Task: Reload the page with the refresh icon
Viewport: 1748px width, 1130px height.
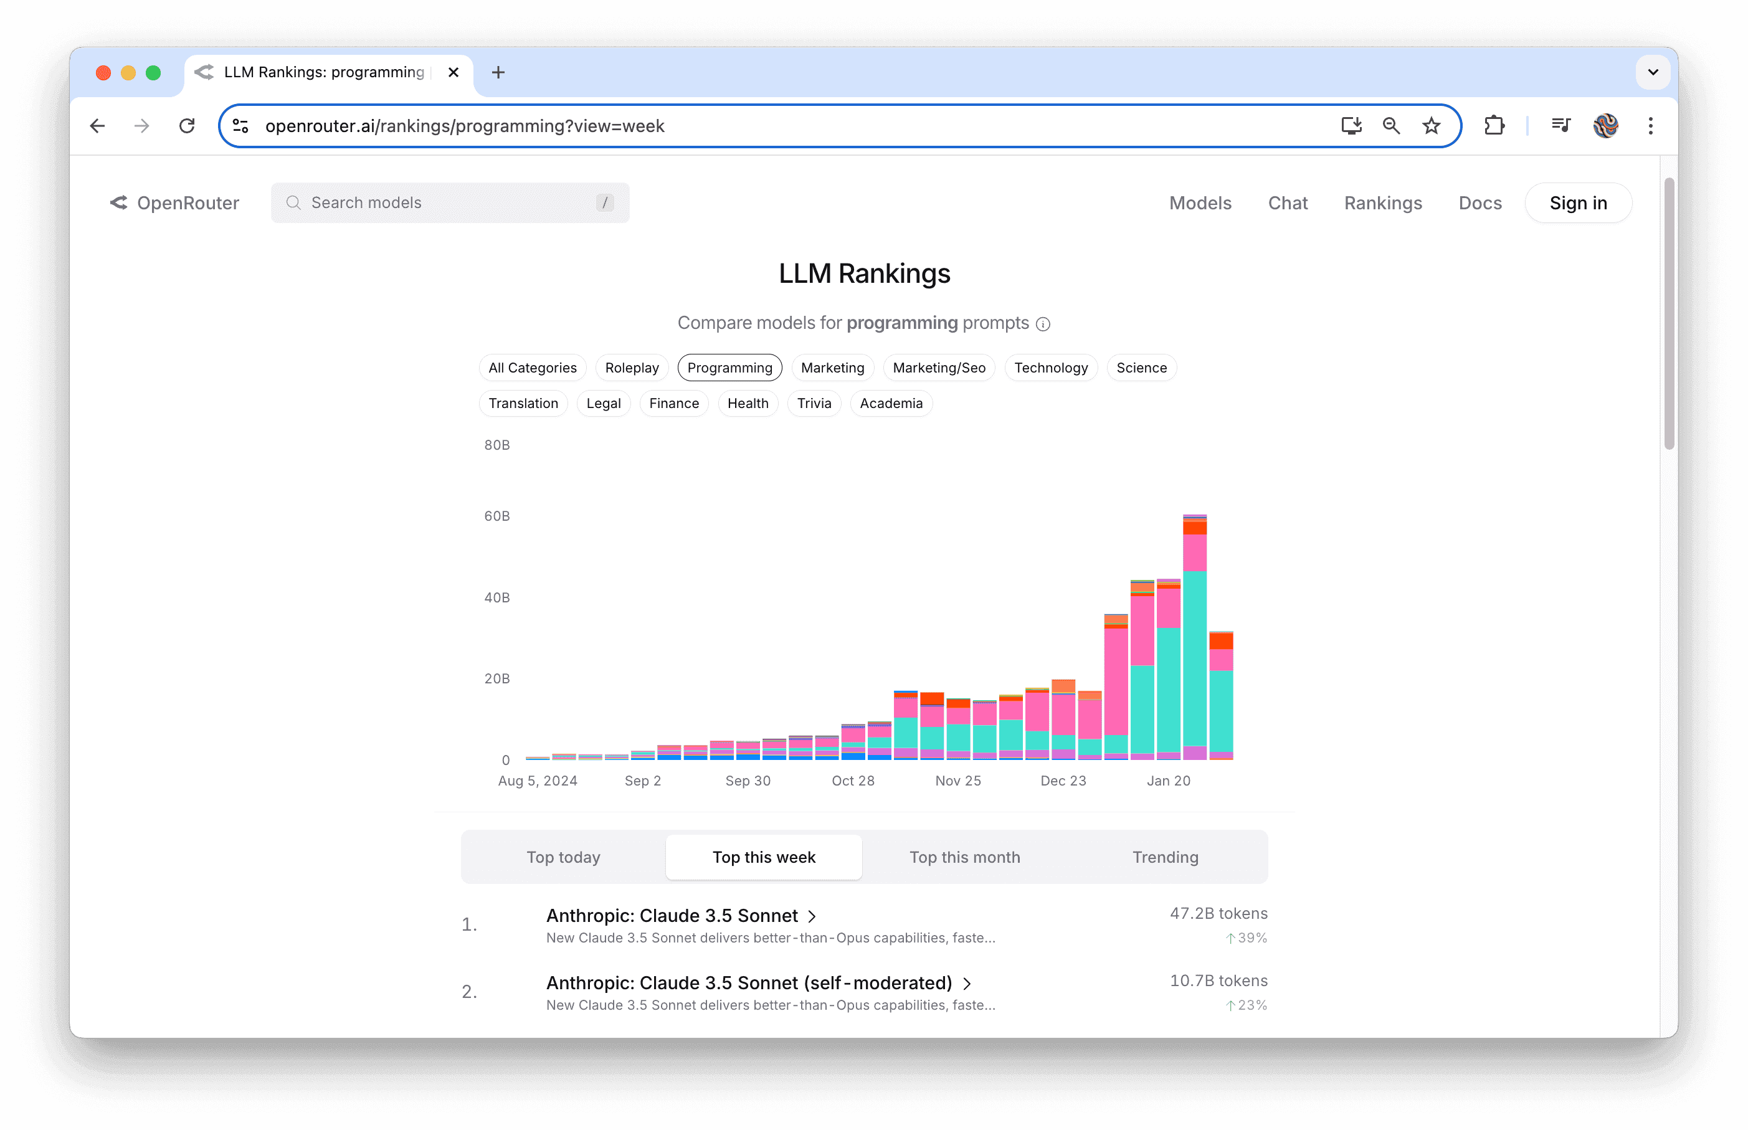Action: pyautogui.click(x=187, y=126)
